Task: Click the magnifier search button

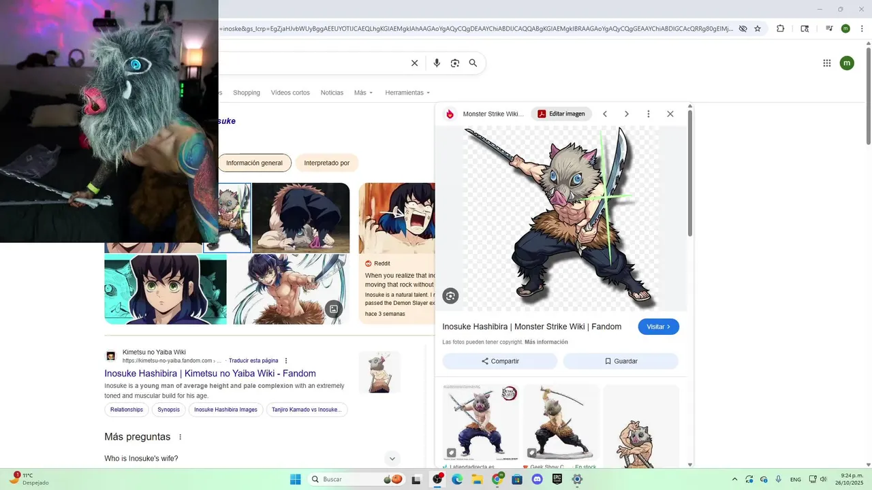Action: (473, 63)
